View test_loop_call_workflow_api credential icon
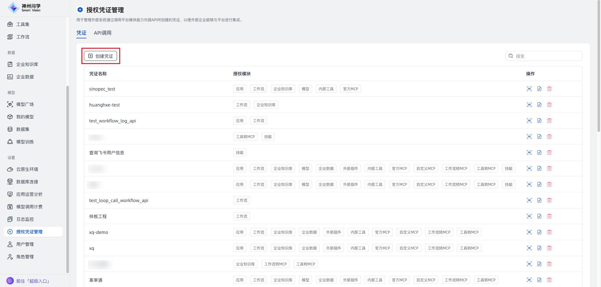This screenshot has width=601, height=287. pyautogui.click(x=529, y=200)
